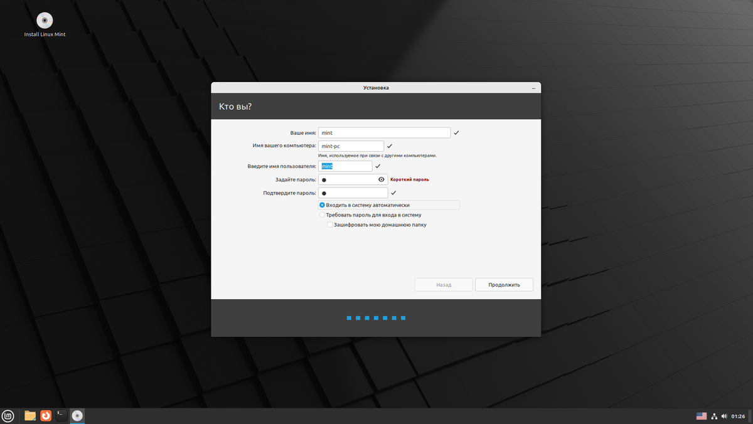The width and height of the screenshot is (753, 424).
Task: Focus the computer name field
Action: click(x=351, y=146)
